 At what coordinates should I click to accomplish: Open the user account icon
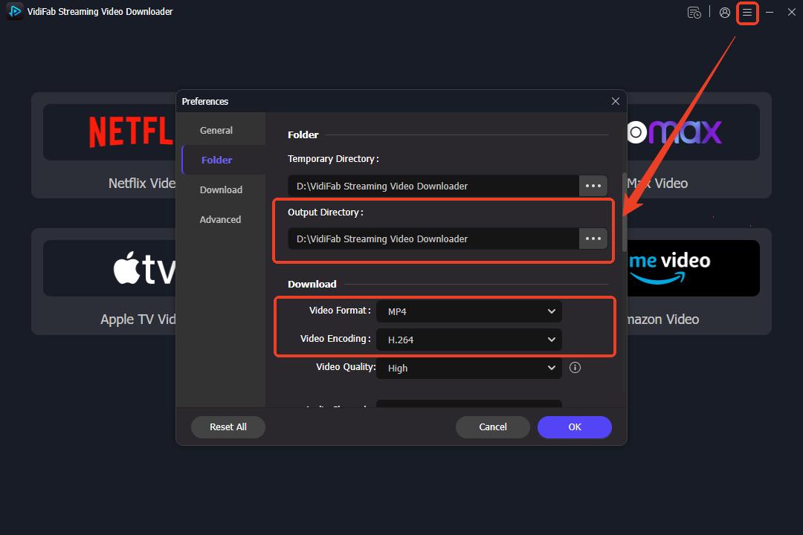725,13
